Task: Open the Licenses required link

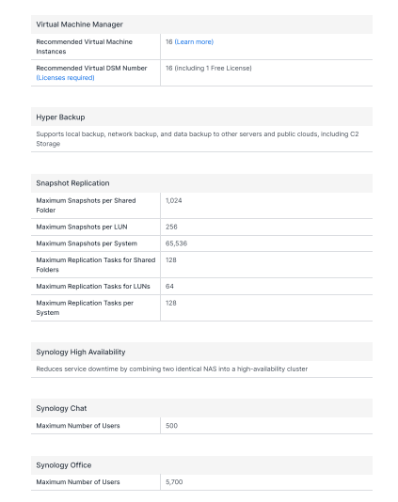Action: [65, 78]
